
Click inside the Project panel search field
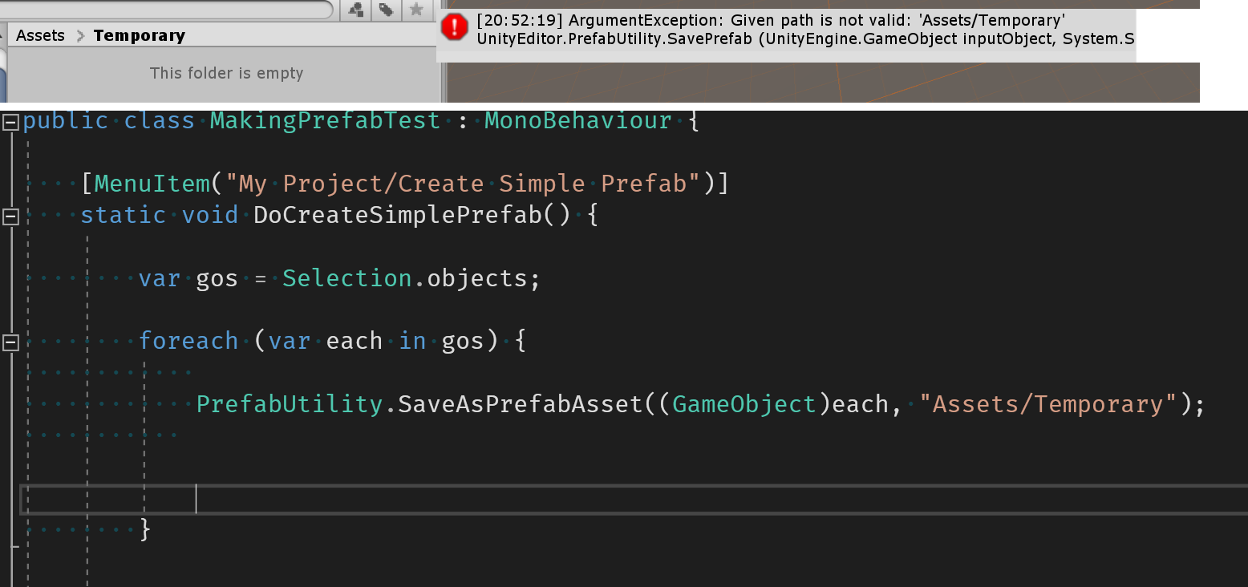167,9
